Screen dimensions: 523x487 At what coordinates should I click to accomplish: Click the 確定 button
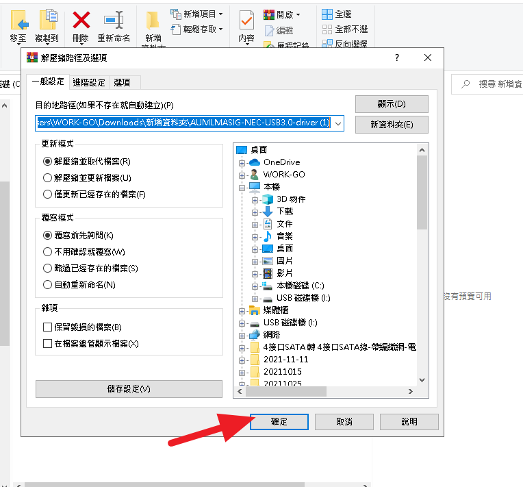(279, 422)
